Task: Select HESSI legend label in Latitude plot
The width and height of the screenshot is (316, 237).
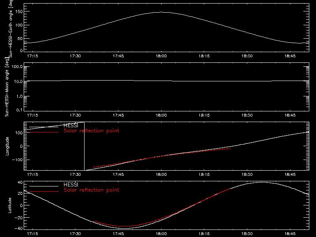Action: pyautogui.click(x=71, y=184)
